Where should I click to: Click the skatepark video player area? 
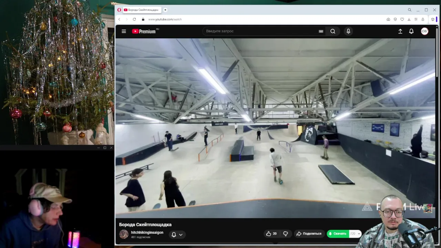275,127
